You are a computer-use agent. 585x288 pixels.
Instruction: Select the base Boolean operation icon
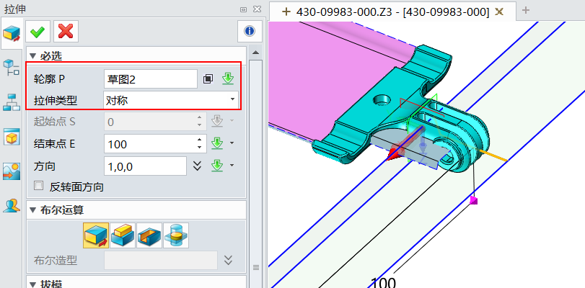(96, 235)
